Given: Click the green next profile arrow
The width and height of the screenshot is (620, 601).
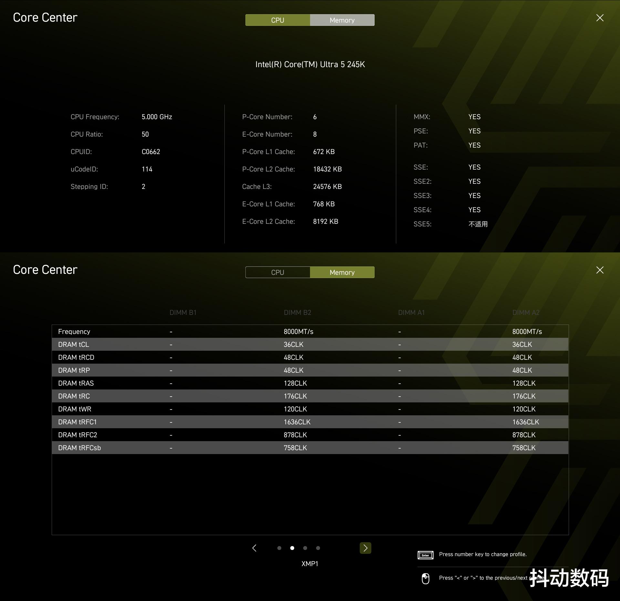Looking at the screenshot, I should (365, 548).
